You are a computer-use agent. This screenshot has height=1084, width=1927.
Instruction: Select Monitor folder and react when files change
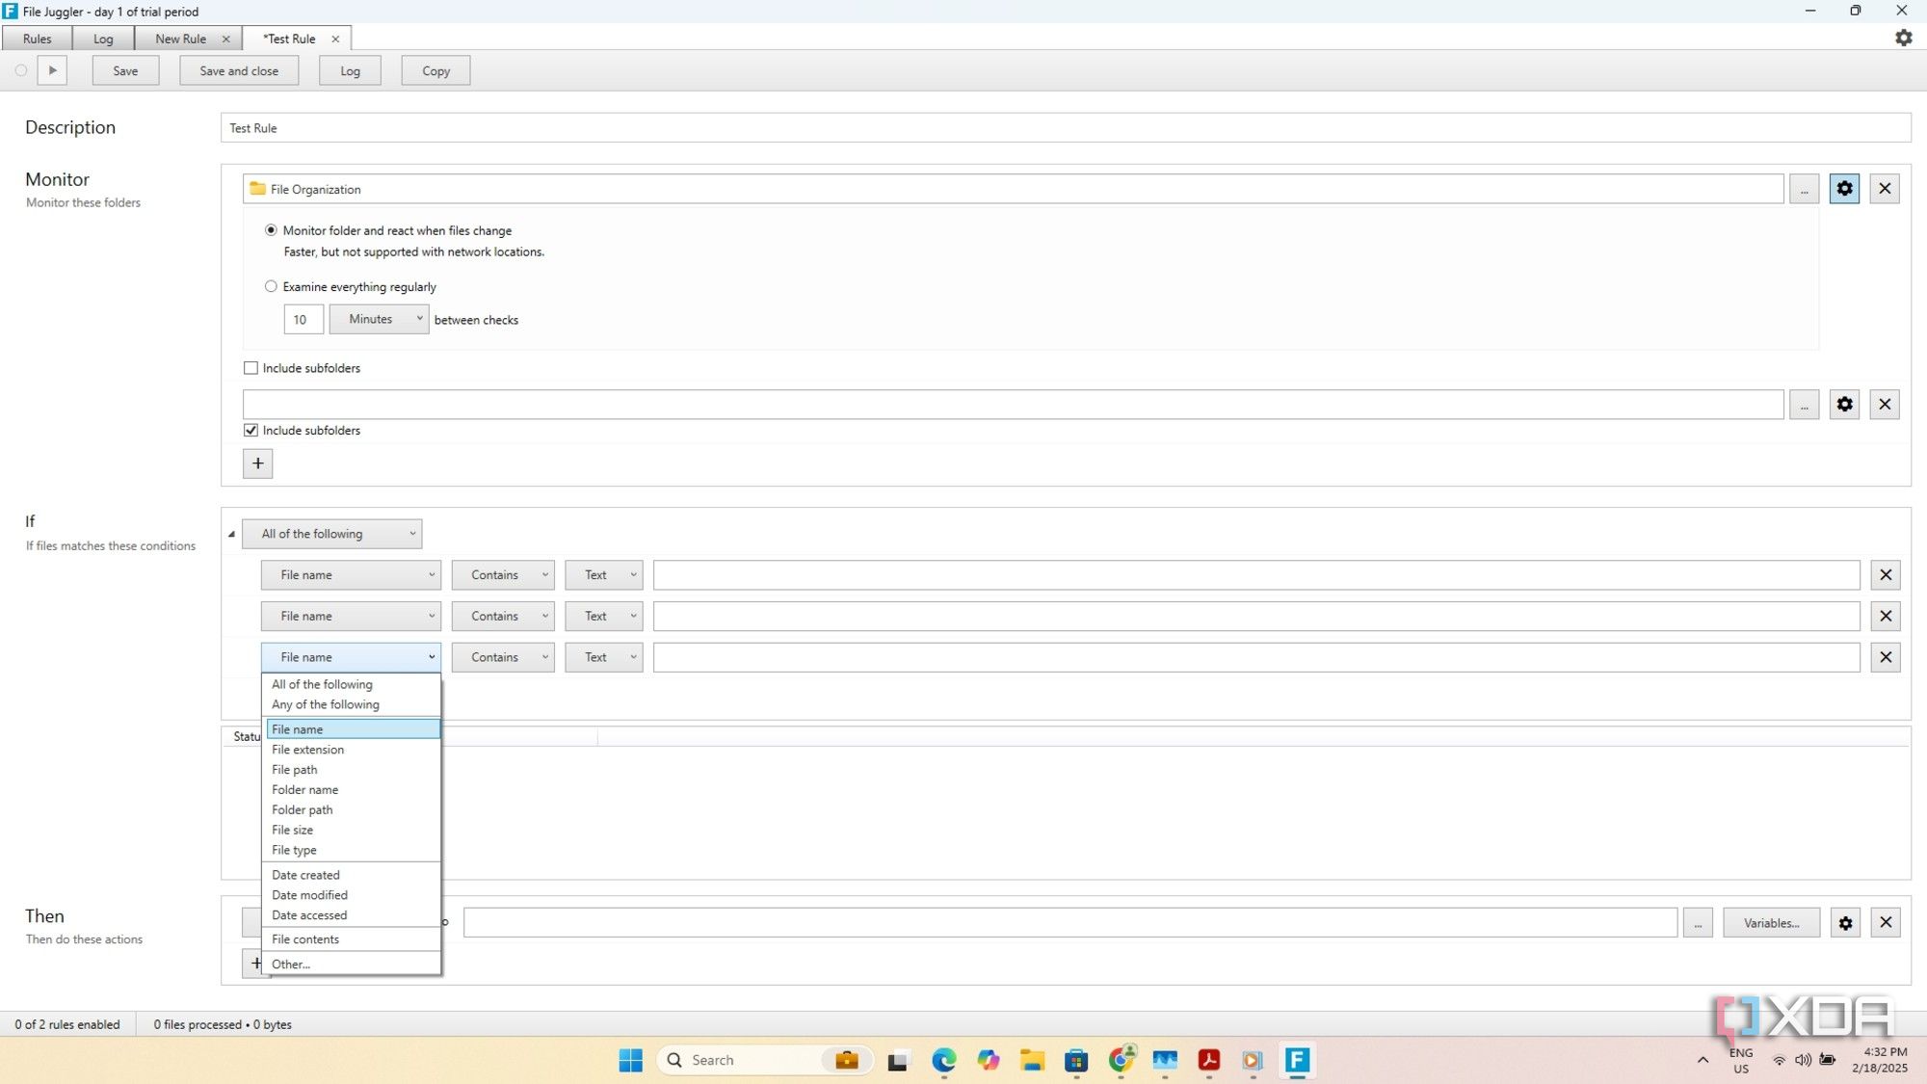pyautogui.click(x=272, y=230)
